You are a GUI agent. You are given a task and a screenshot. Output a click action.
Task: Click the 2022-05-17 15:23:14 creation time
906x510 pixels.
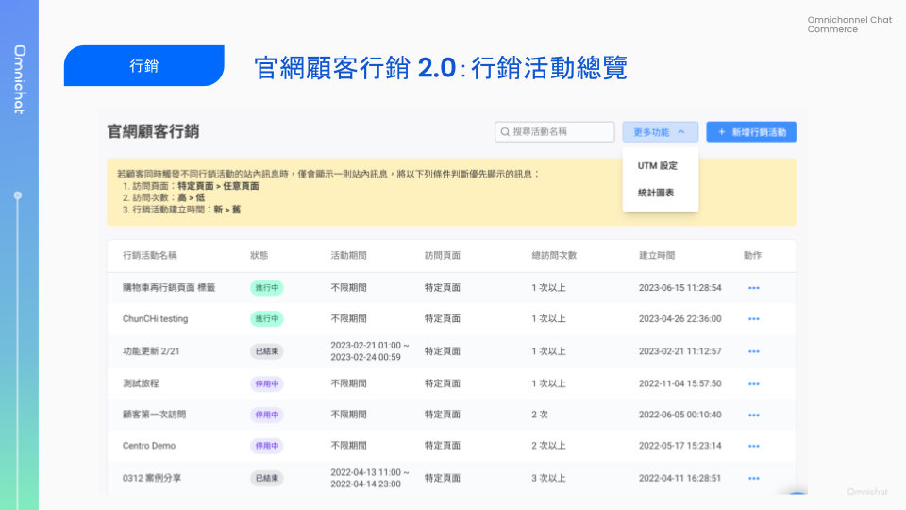680,447
